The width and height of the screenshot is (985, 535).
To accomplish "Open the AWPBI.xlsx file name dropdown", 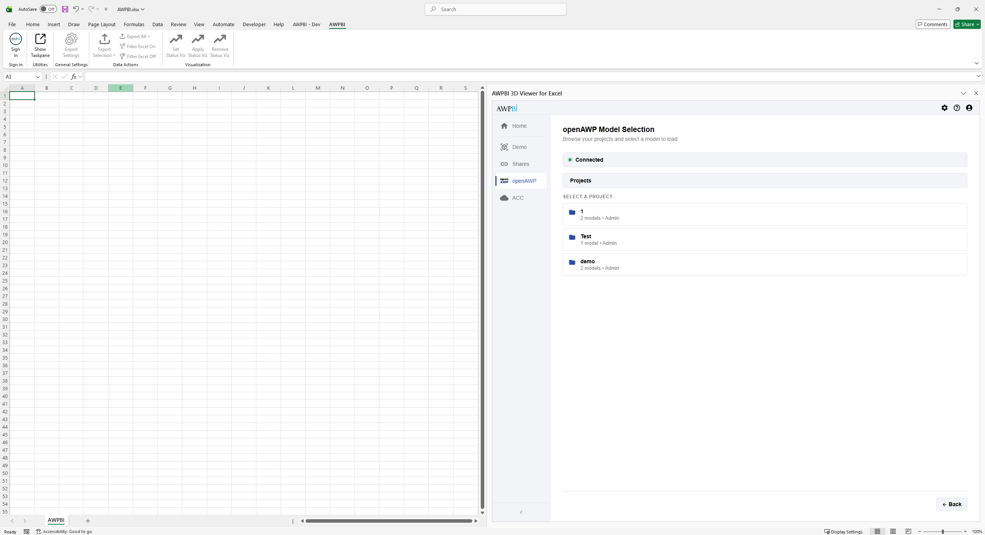I will pos(131,9).
